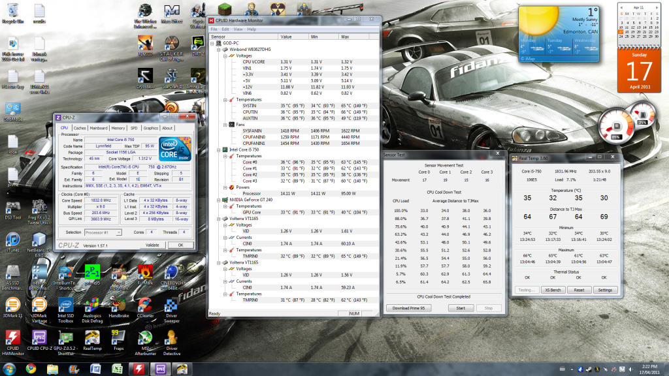The height and width of the screenshot is (376, 669).
Task: Open Driver Detective desktop icon
Action: pos(172,343)
